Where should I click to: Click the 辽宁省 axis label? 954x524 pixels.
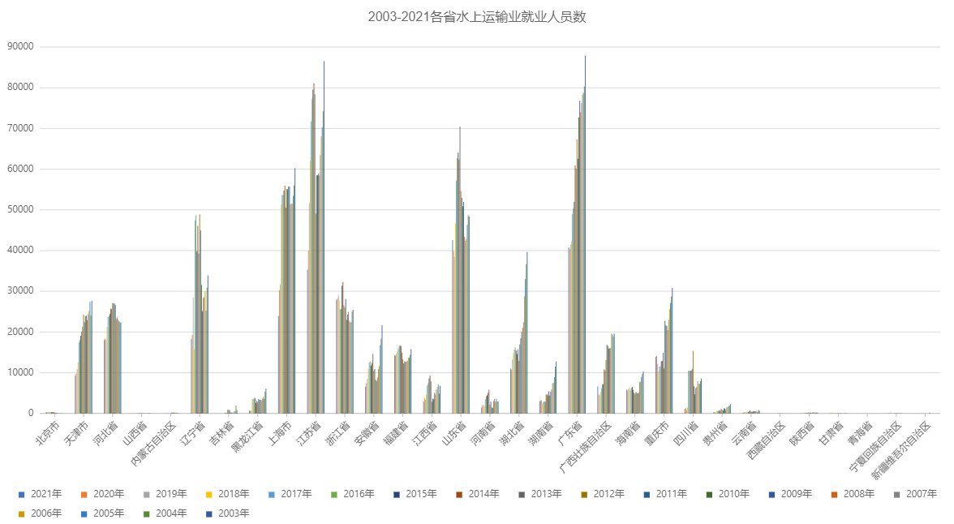[193, 432]
